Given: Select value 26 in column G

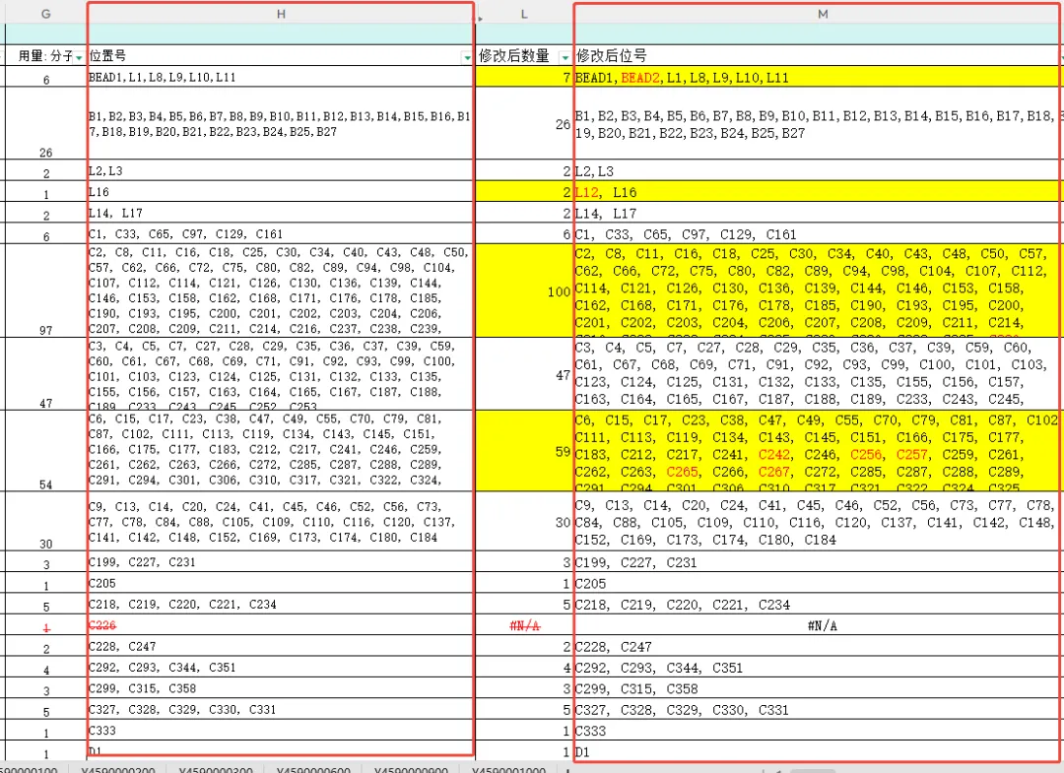Looking at the screenshot, I should coord(46,123).
